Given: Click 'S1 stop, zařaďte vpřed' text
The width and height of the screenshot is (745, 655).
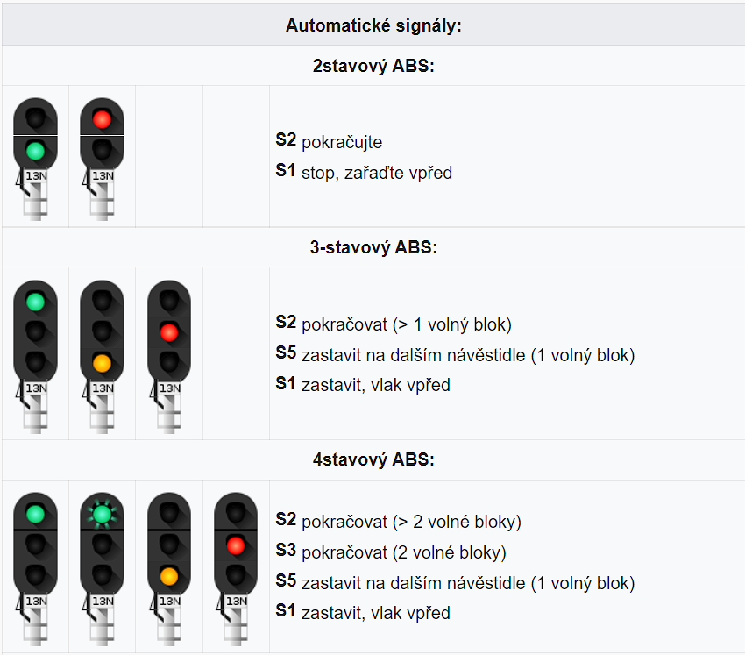Looking at the screenshot, I should tap(364, 172).
